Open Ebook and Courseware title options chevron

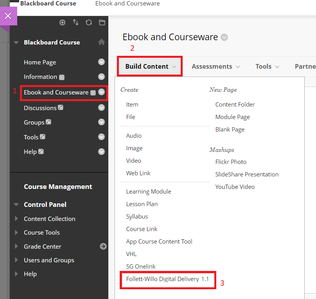pyautogui.click(x=224, y=37)
